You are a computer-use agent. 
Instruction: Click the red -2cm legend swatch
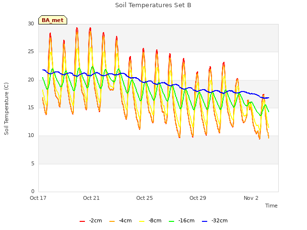[x=82, y=221]
